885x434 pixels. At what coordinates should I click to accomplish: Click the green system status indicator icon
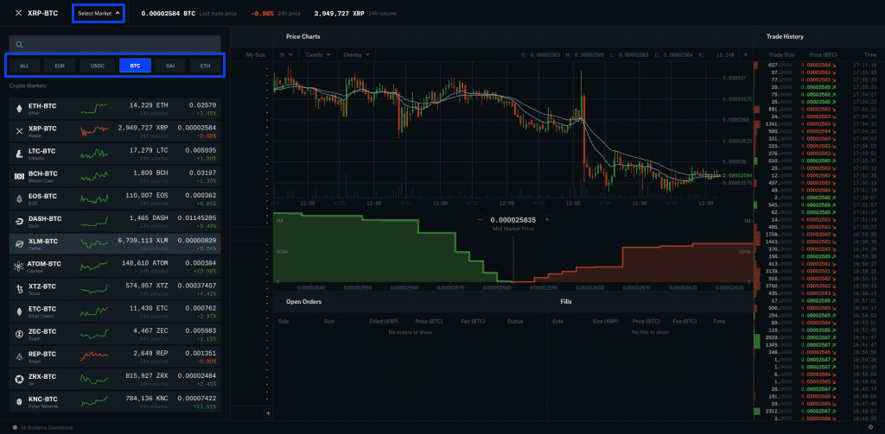point(15,427)
